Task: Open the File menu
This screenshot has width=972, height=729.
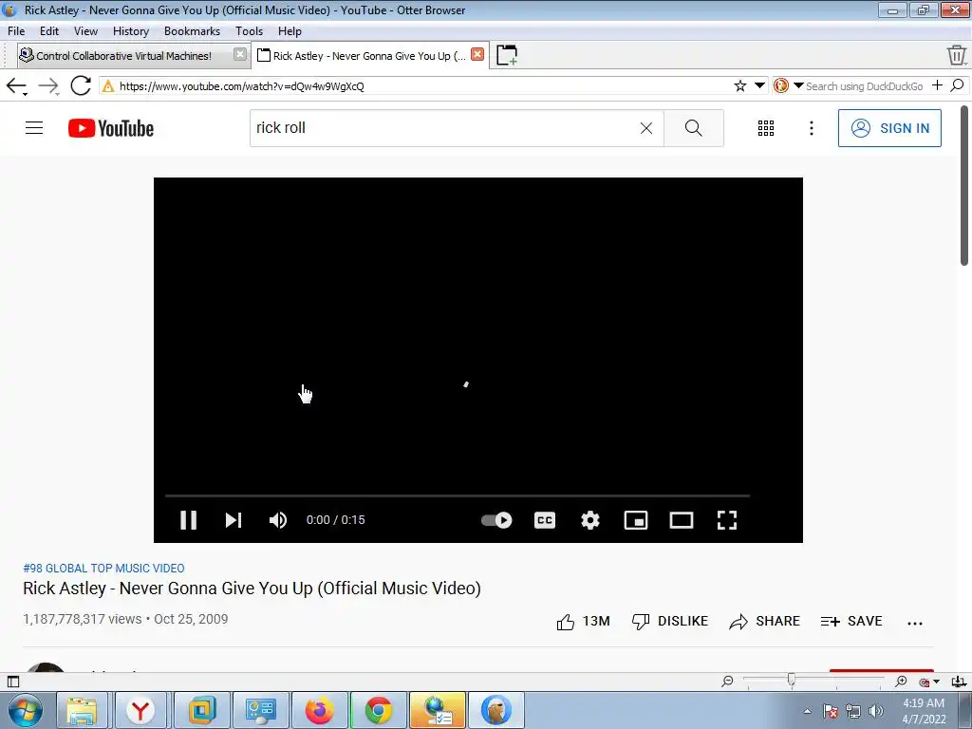Action: [x=16, y=31]
